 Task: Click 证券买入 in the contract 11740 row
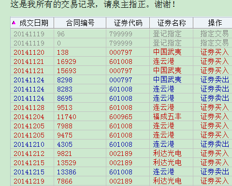click(x=215, y=116)
